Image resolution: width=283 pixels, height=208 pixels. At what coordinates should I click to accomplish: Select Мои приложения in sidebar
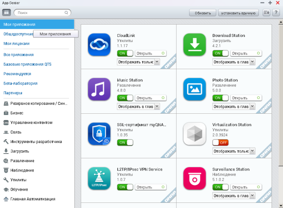pyautogui.click(x=37, y=24)
